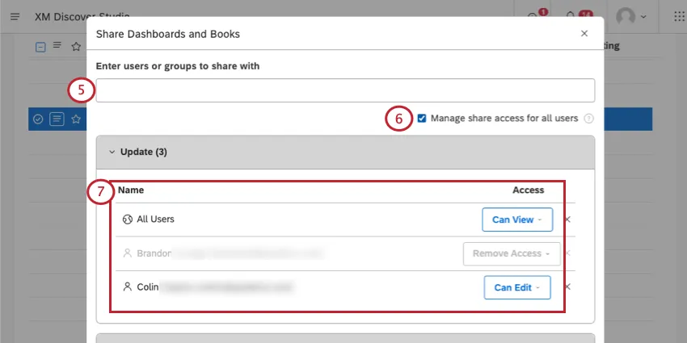687x343 pixels.
Task: Click the star icon in the header row
Action: pyautogui.click(x=76, y=47)
